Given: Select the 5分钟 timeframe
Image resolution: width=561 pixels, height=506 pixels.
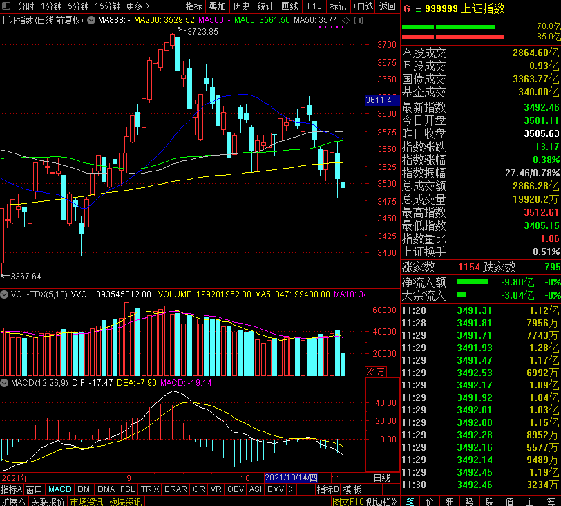Looking at the screenshot, I should tap(78, 6).
